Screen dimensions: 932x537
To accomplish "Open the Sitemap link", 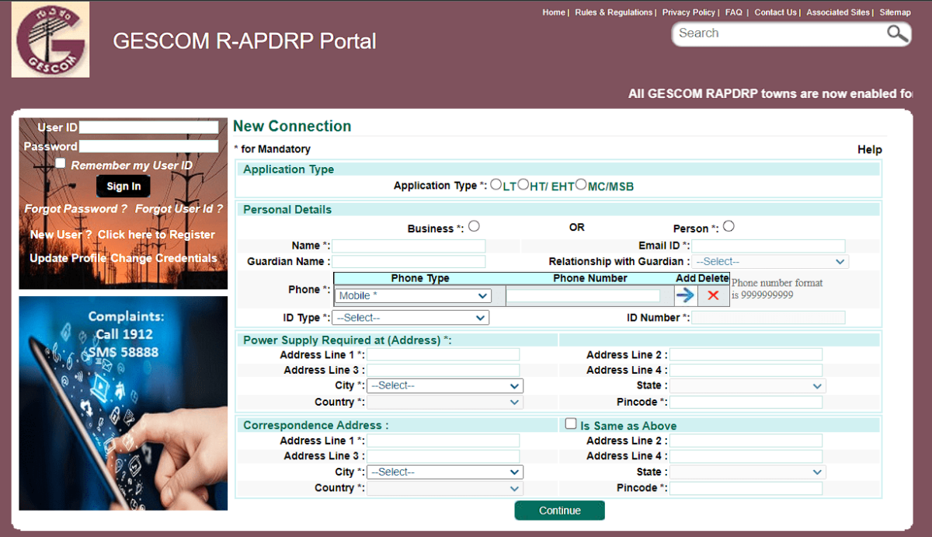I will 895,12.
